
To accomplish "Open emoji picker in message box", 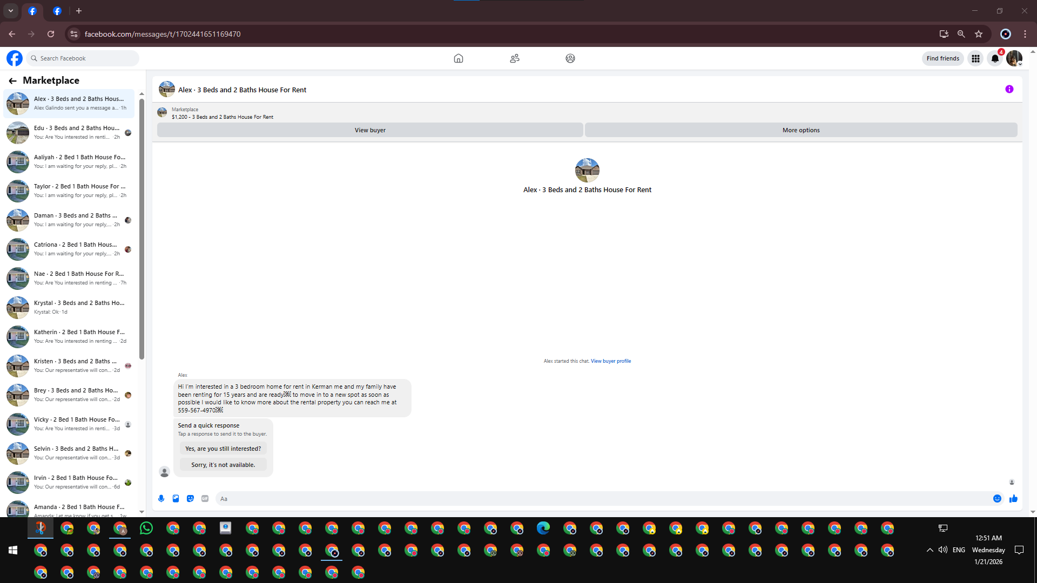I will click(x=998, y=499).
